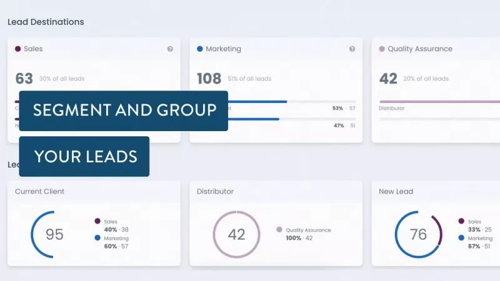Click the 42 Quality Assurance leads count
The height and width of the screenshot is (281, 500).
[x=388, y=79]
